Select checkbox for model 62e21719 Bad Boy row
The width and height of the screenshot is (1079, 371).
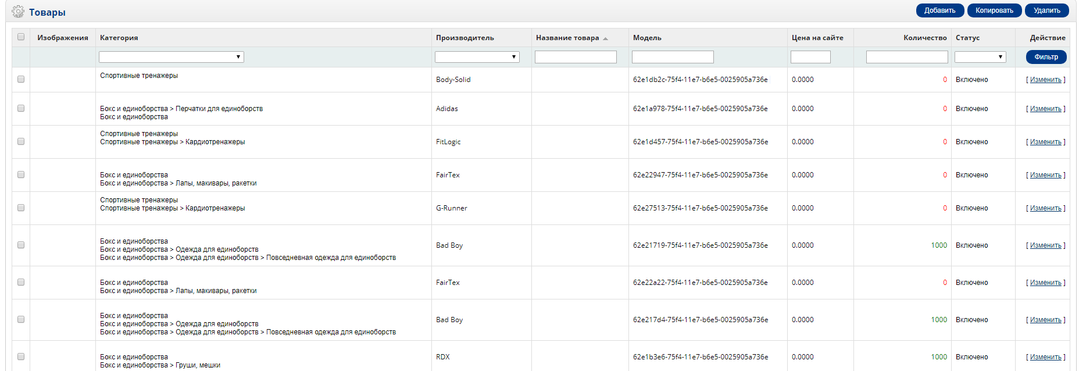click(21, 245)
